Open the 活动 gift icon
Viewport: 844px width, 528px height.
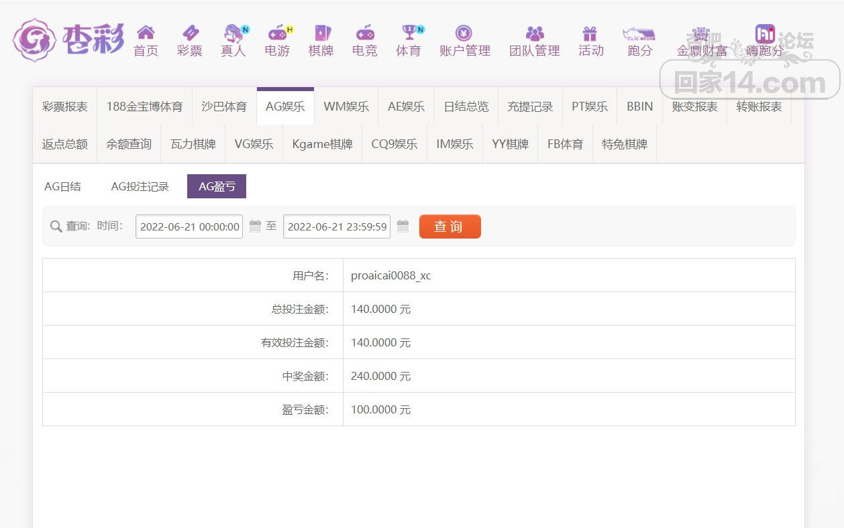click(590, 33)
